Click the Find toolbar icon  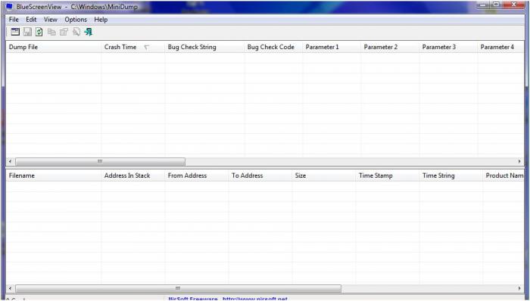click(76, 32)
